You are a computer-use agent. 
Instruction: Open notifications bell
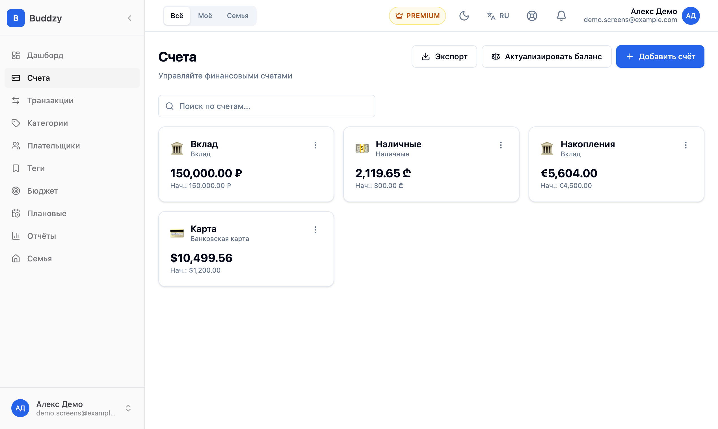(561, 16)
